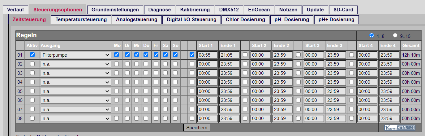Viewport: 425px width, 136px height.
Task: Click Start 1 field in rule 04
Action: [207, 82]
